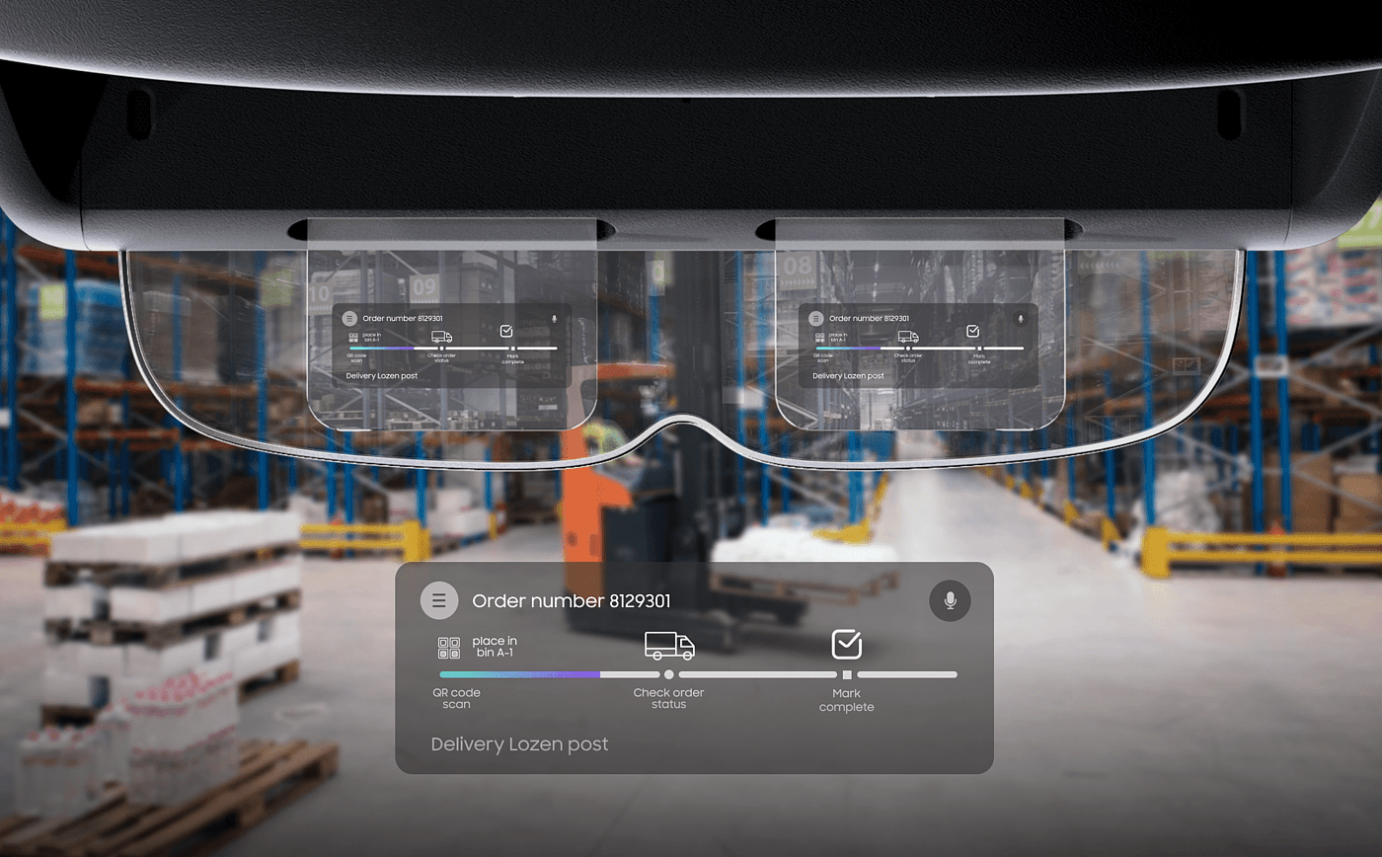Open menu icon in left lens display
1382x857 pixels.
point(349,319)
